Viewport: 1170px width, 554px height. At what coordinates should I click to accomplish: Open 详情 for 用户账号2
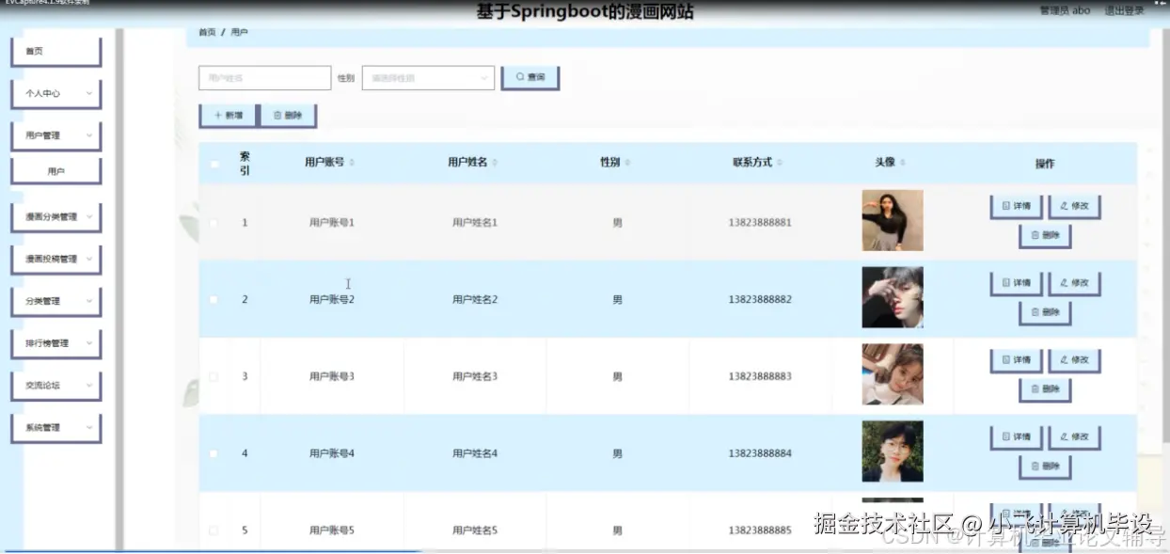[1017, 282]
